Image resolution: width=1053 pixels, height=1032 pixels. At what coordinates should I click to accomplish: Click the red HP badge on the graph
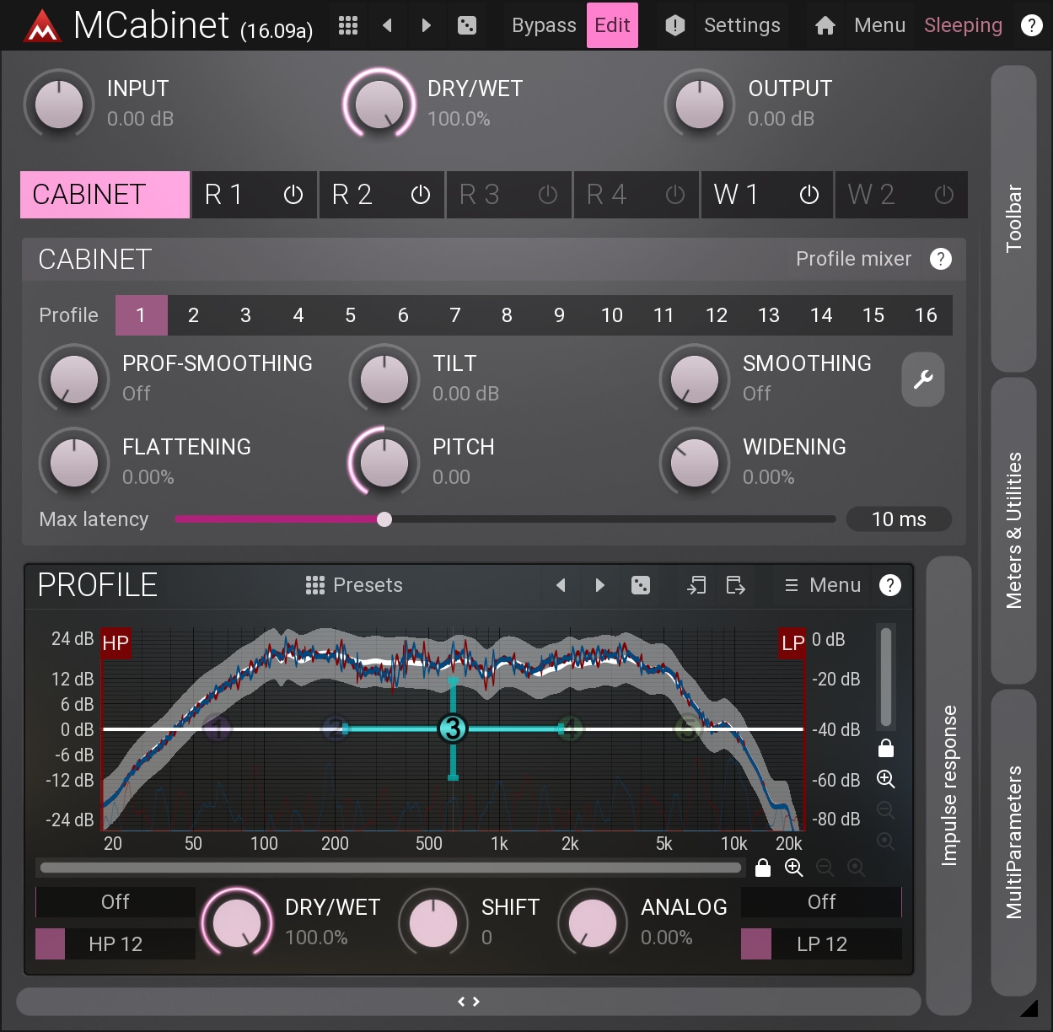coord(116,643)
